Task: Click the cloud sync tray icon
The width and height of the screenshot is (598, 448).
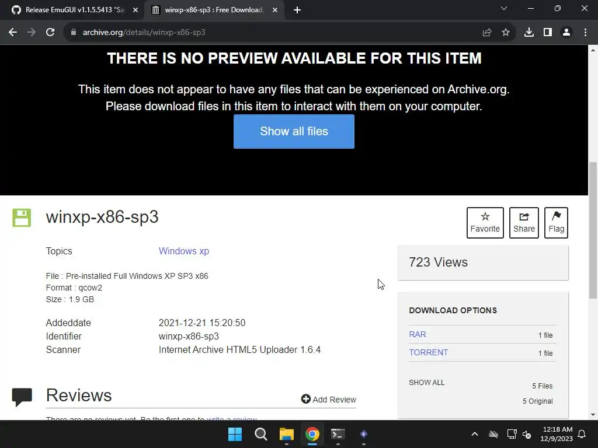Action: click(493, 434)
